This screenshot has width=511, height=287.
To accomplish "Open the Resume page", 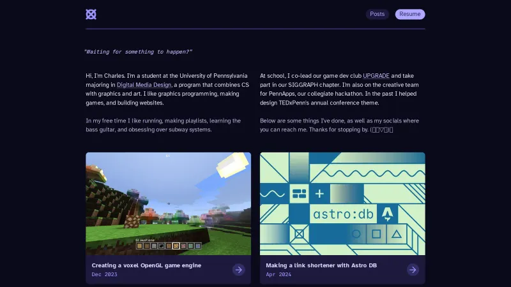I will (x=409, y=14).
